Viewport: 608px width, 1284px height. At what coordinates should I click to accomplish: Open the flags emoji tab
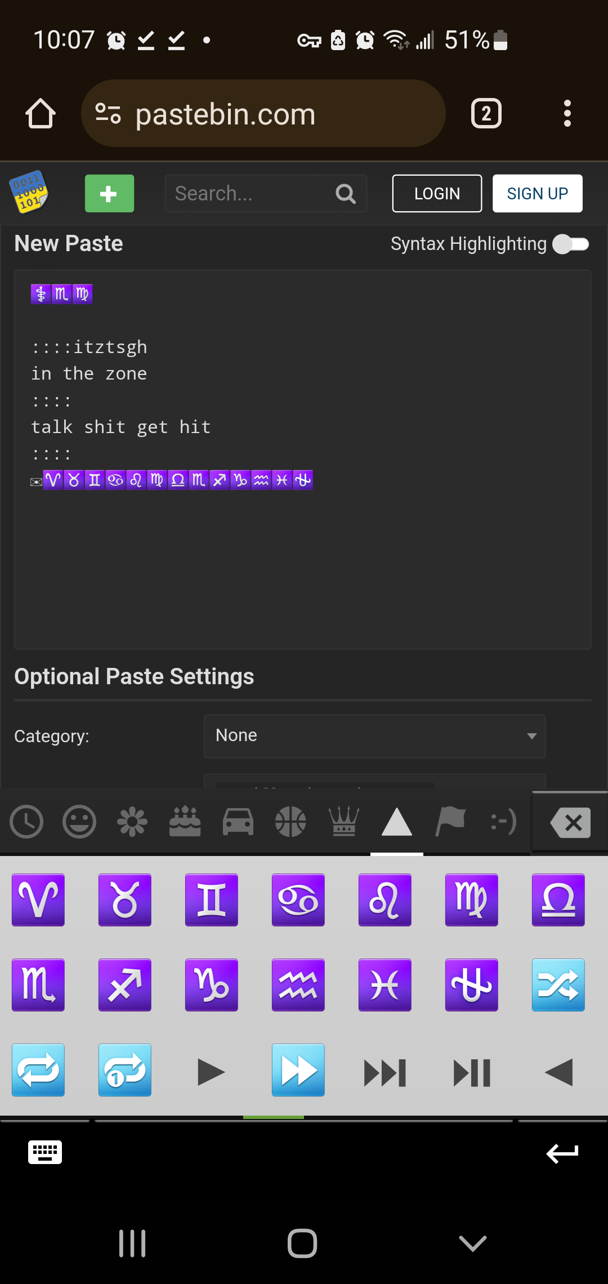coord(450,822)
